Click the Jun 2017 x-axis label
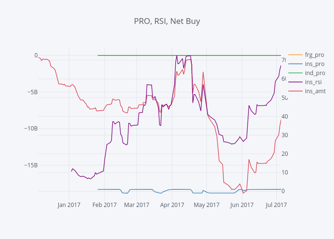The image size is (334, 239). pos(241,205)
